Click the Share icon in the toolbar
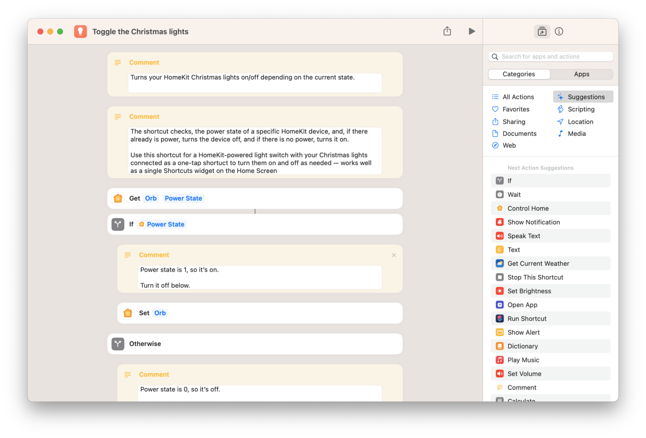 (x=447, y=32)
